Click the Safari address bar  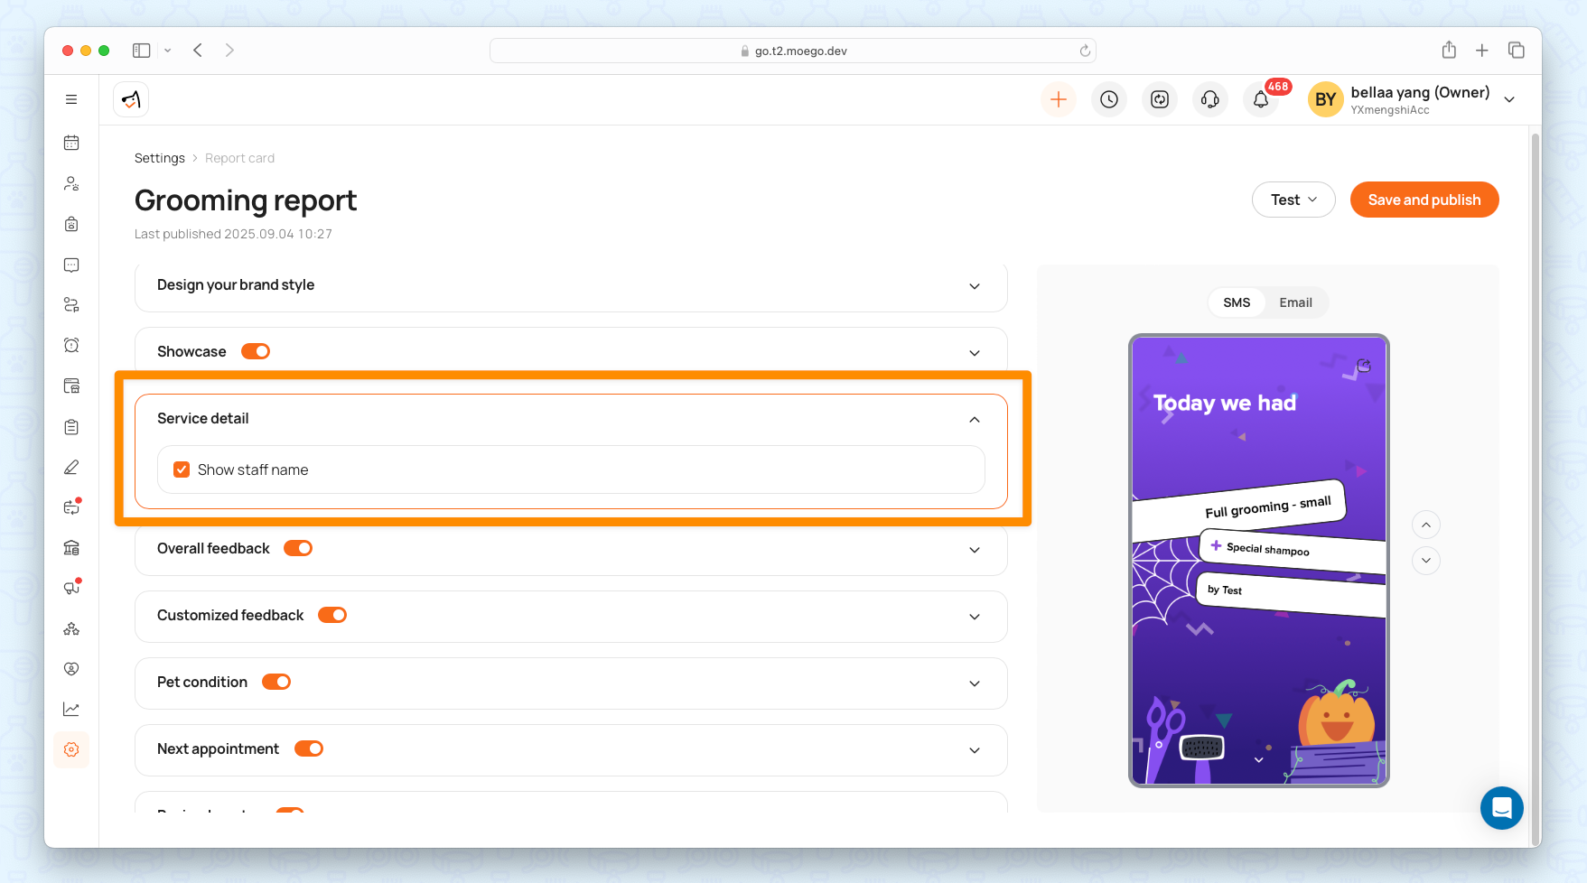click(x=793, y=51)
